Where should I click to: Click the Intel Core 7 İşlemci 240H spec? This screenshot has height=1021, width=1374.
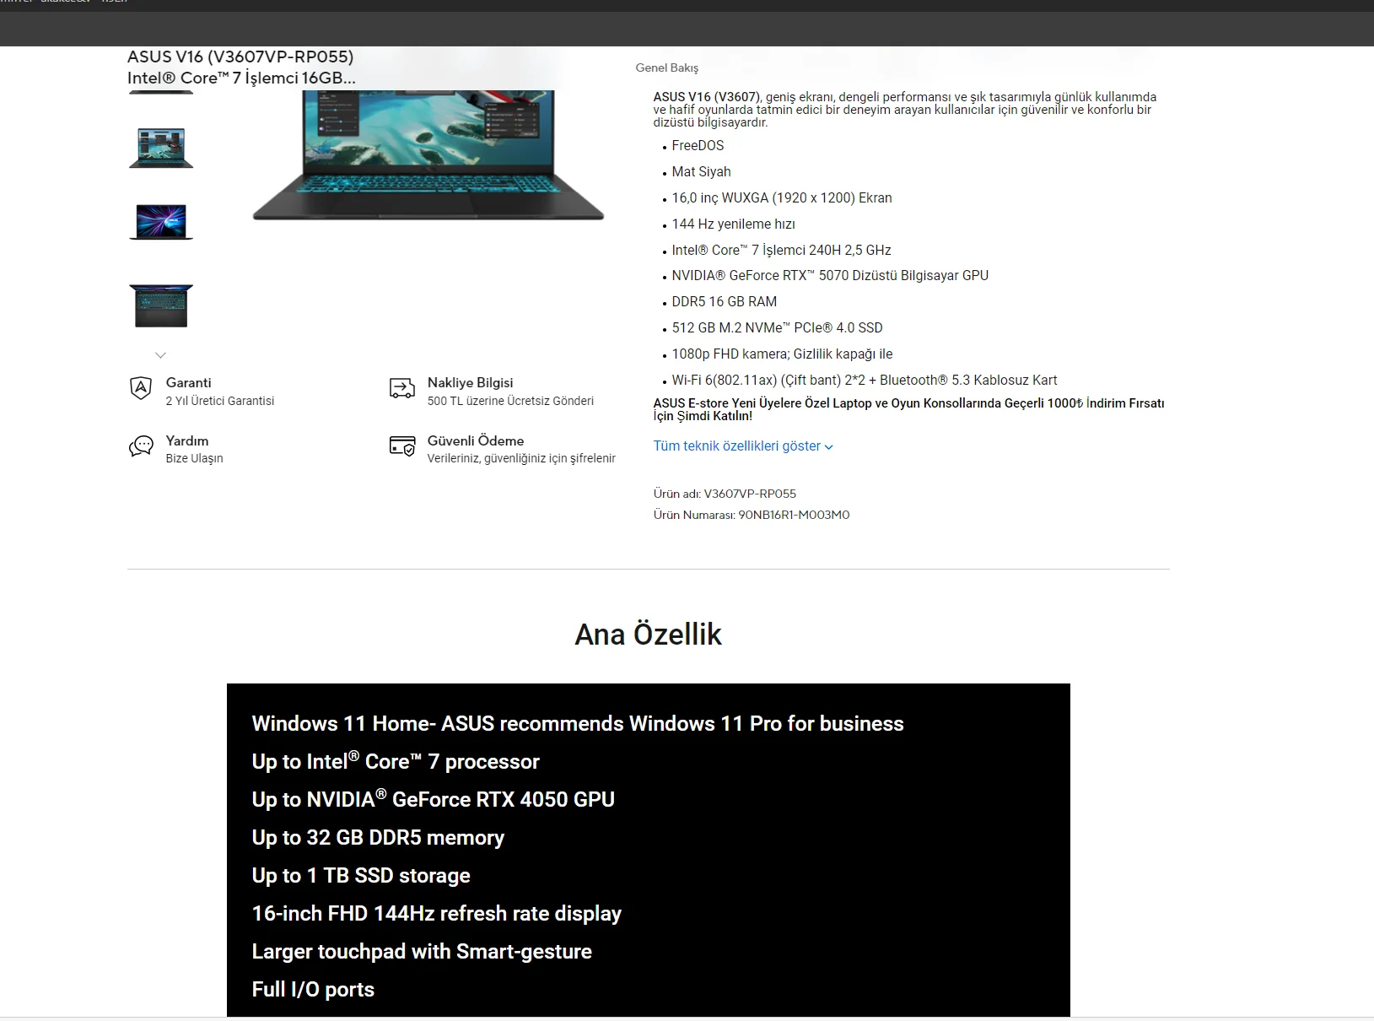pyautogui.click(x=782, y=251)
